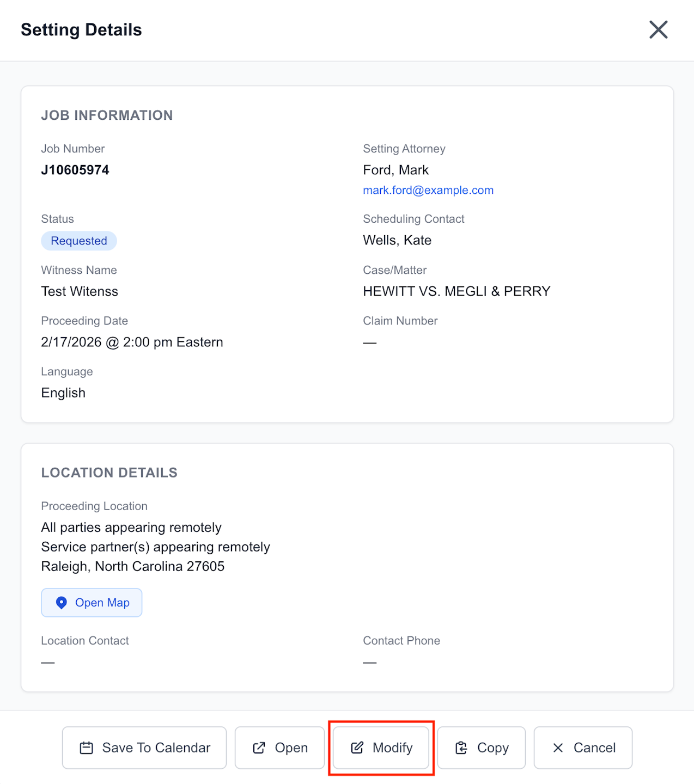Click the pencil edit icon beside Modify
This screenshot has width=694, height=784.
click(357, 748)
